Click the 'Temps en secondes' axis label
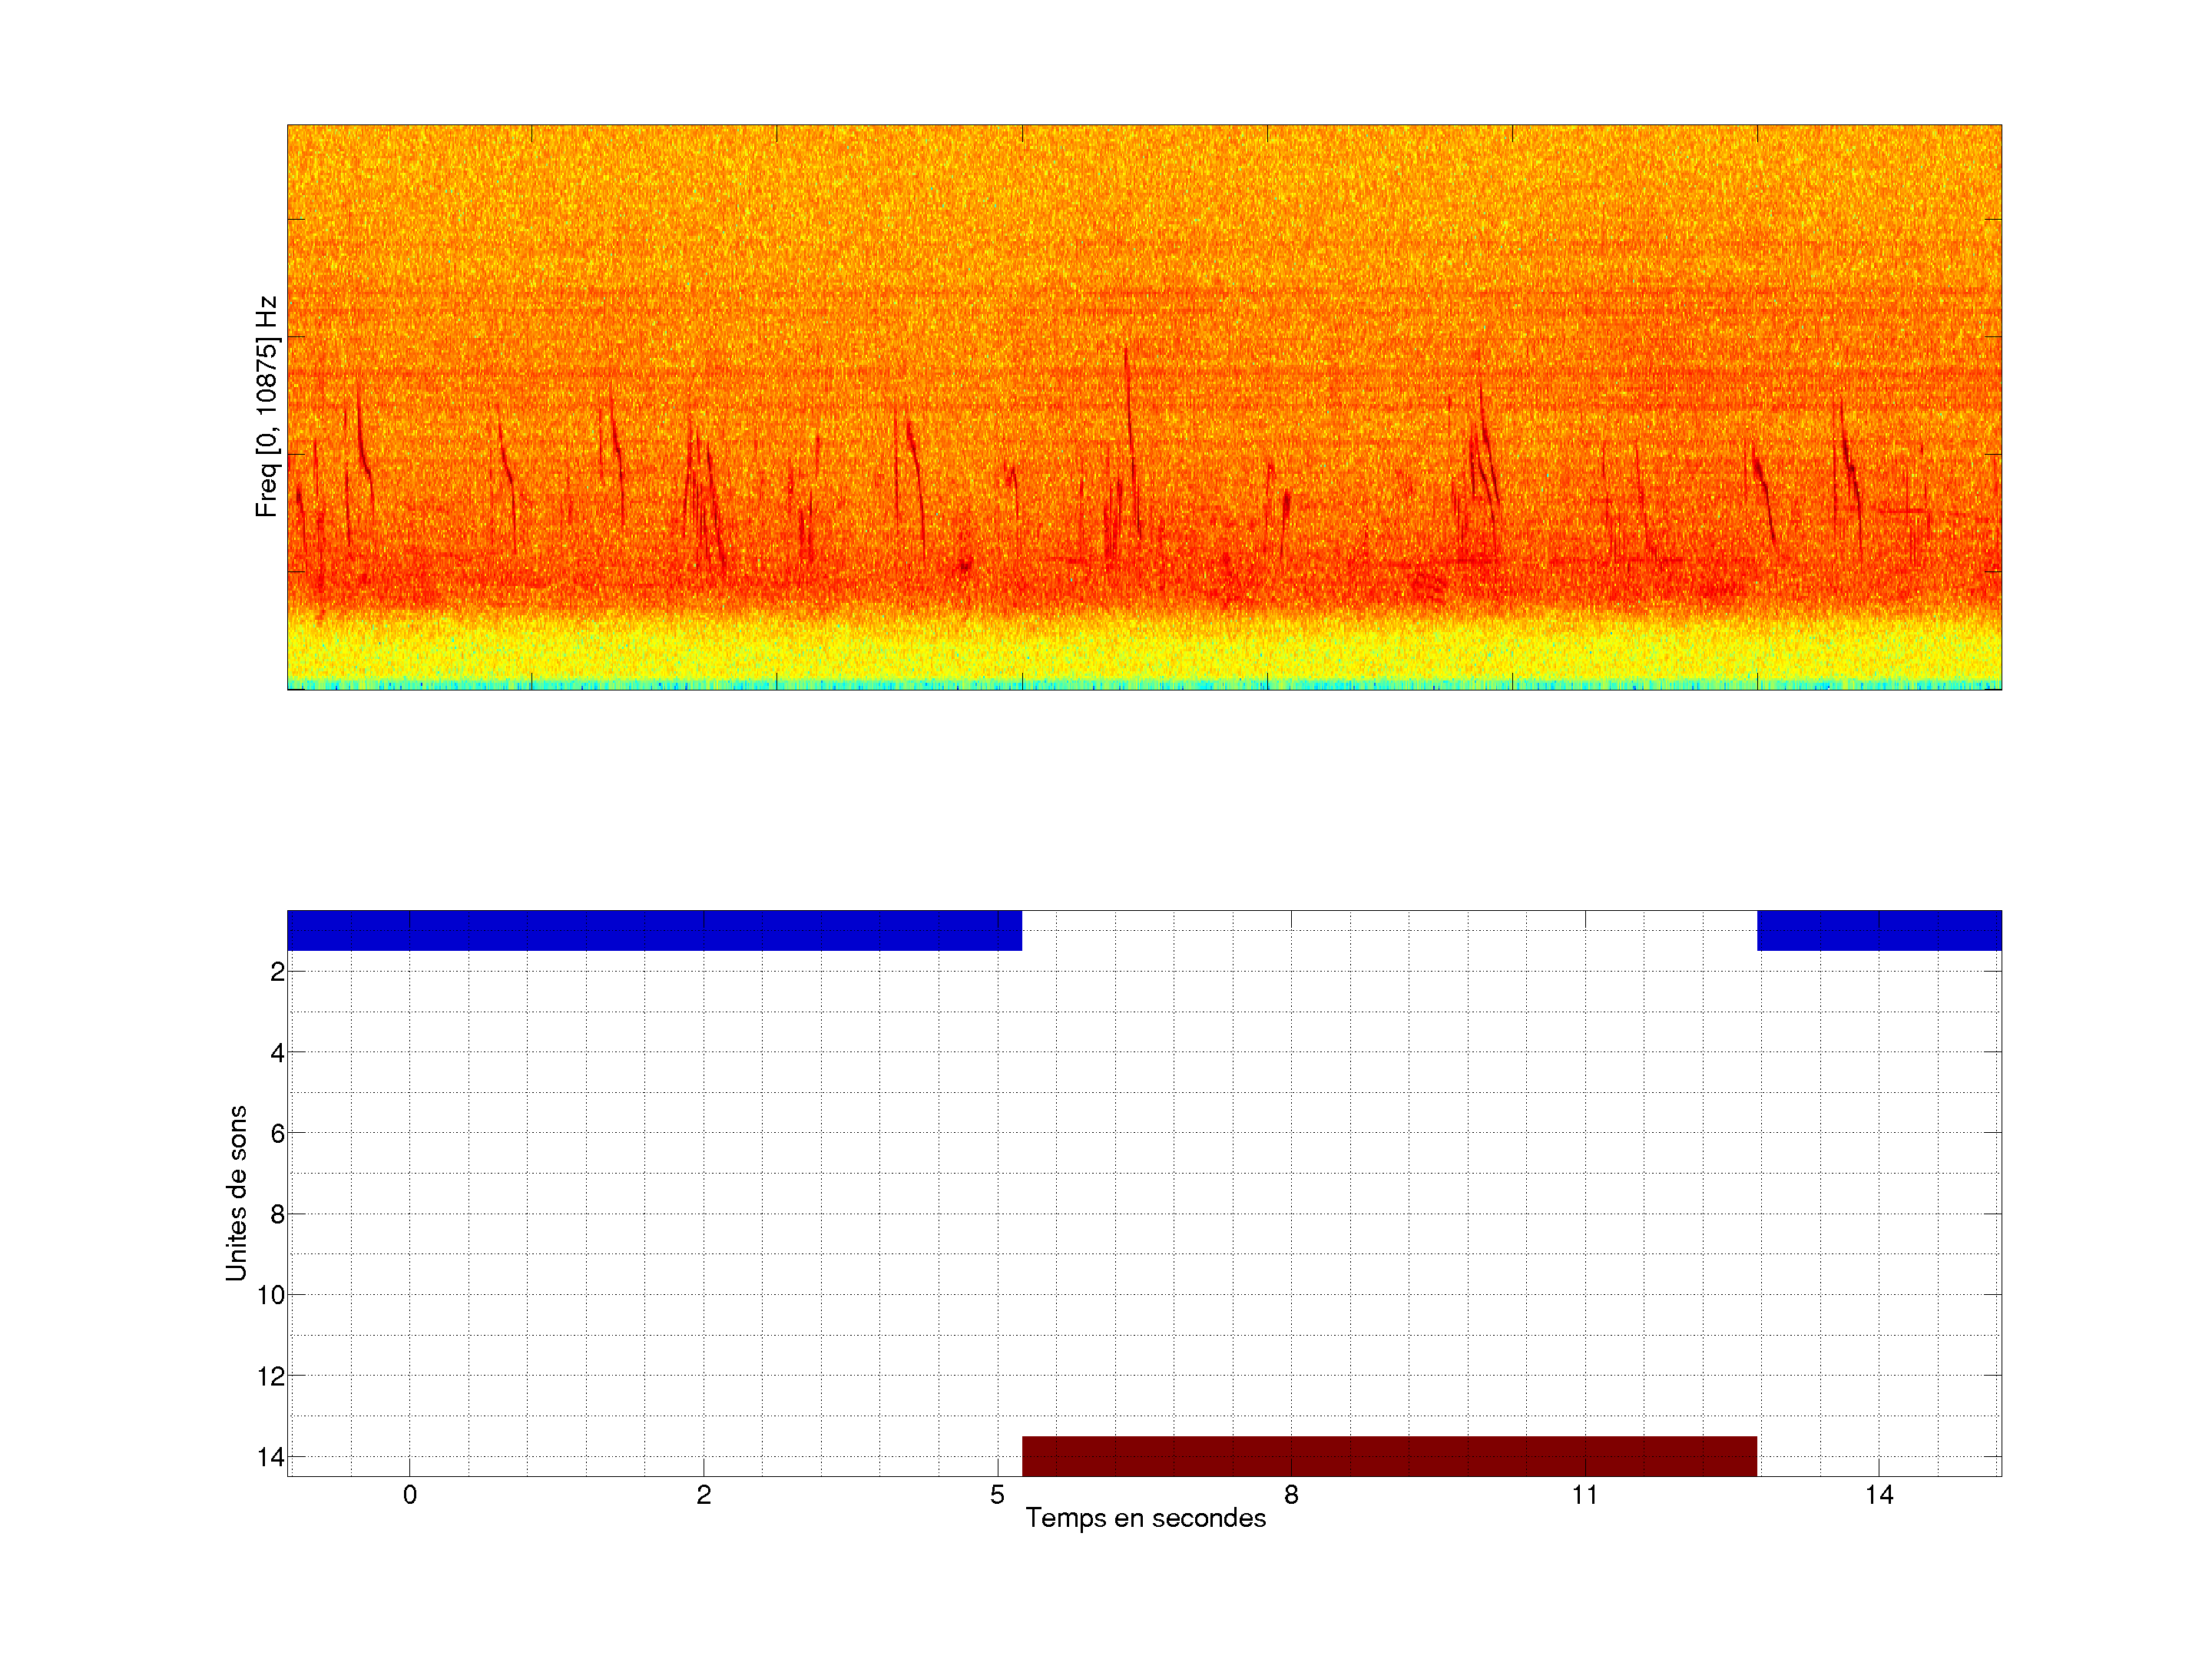2212x1659 pixels. [1145, 1518]
